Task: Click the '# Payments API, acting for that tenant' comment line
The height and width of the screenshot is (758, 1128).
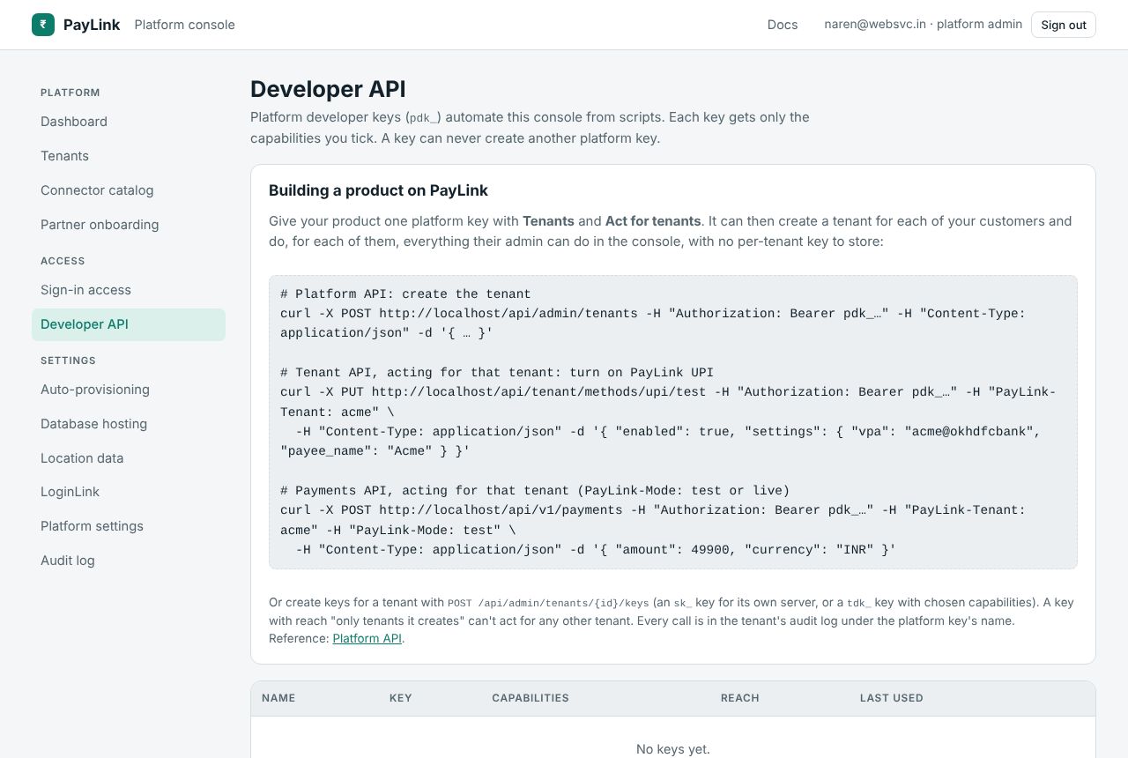Action: click(535, 491)
